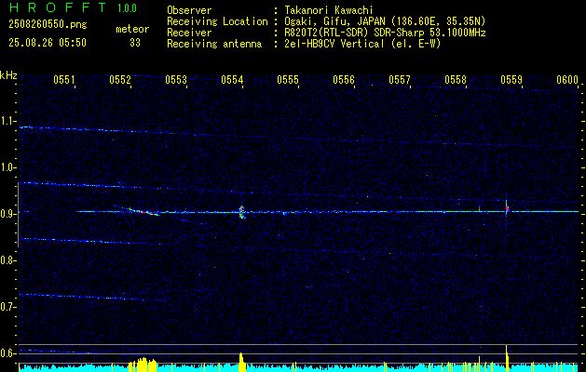
Task: Click receiving antenna 2el-HB9CV Vertical line
Action: [363, 44]
